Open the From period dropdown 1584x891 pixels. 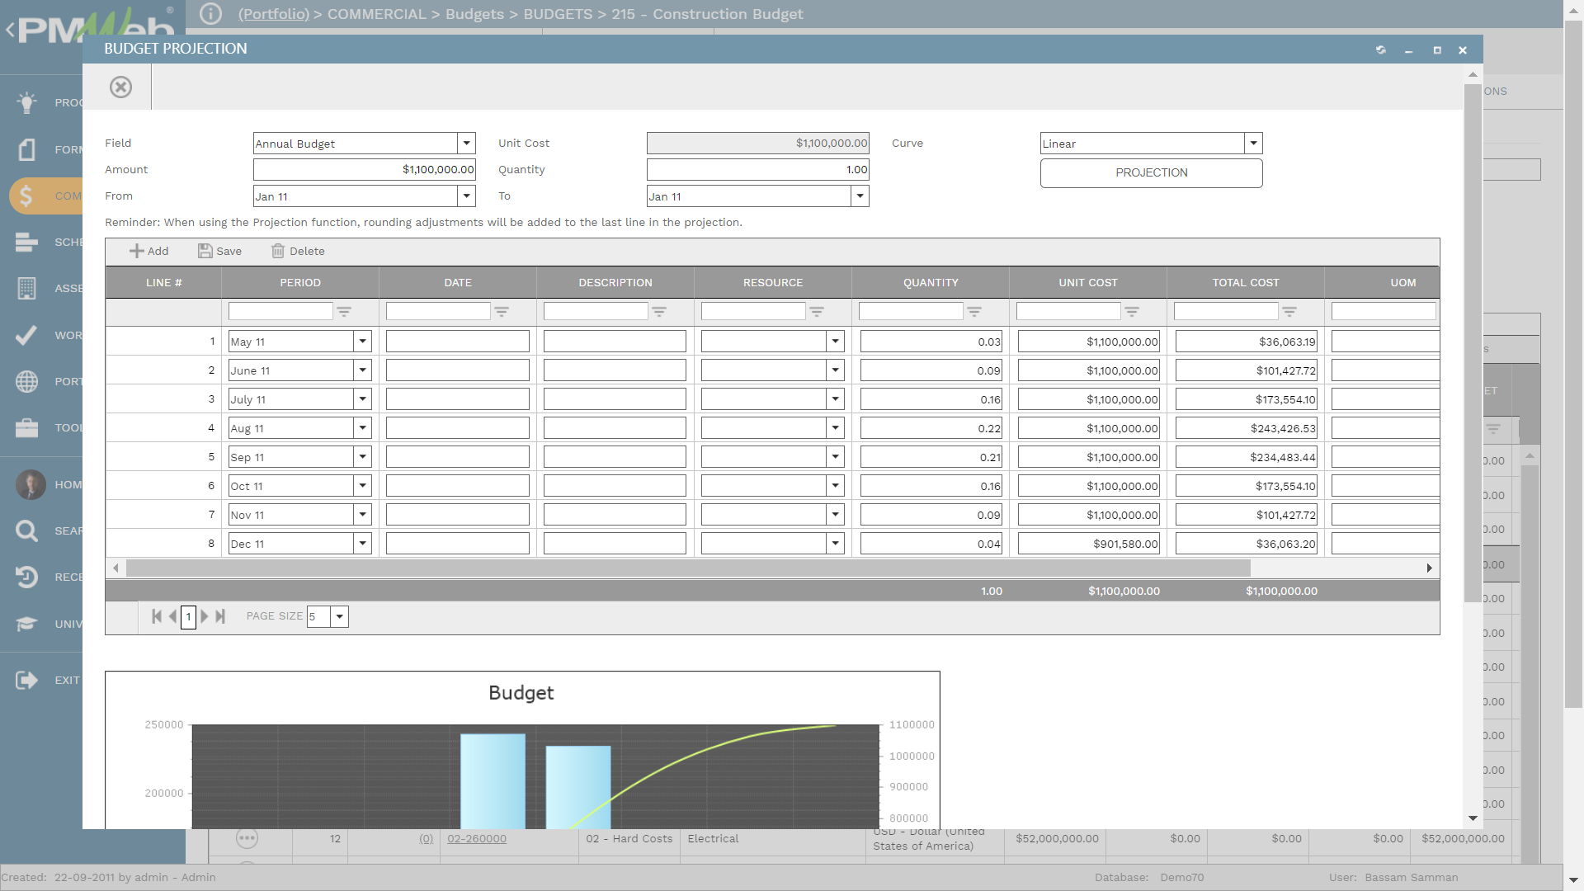tap(467, 196)
